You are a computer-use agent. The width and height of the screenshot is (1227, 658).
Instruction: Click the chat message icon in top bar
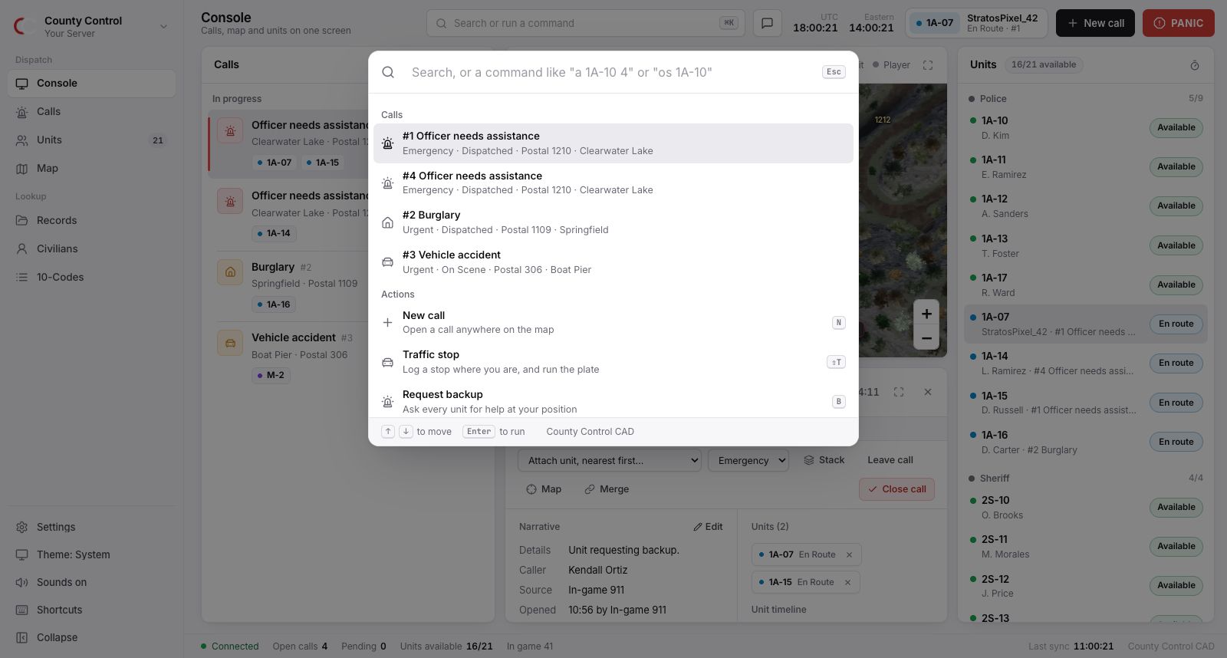tap(767, 23)
